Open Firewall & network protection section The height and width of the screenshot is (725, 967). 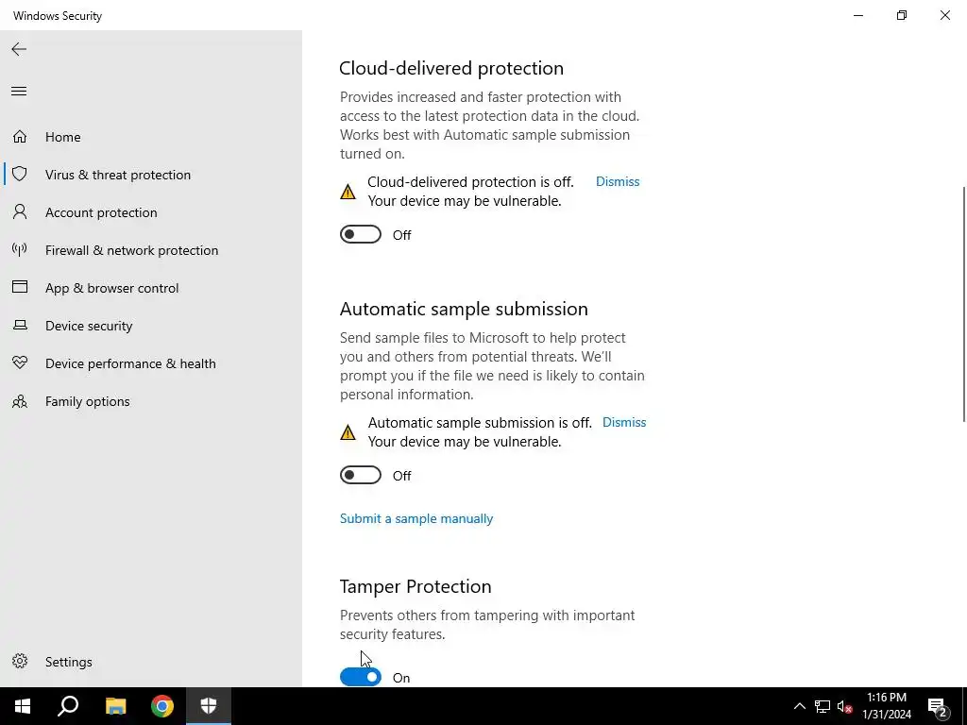(131, 250)
